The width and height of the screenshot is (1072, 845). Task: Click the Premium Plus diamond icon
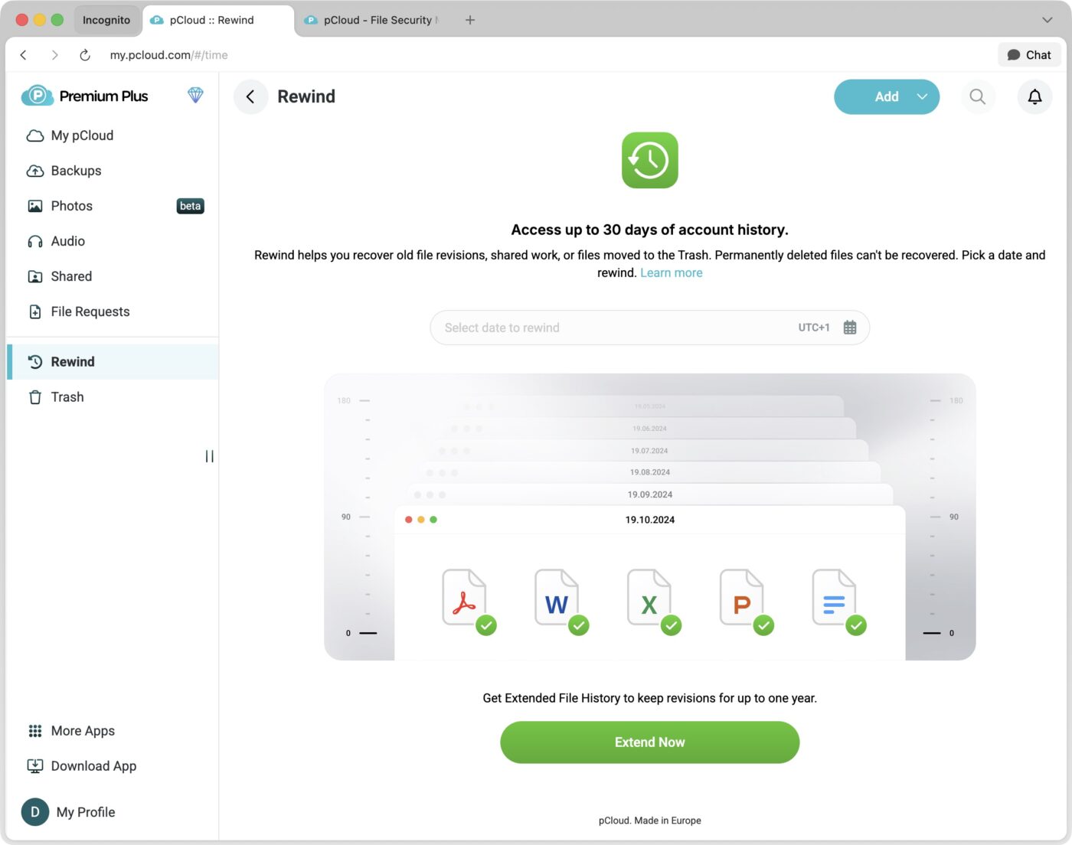(195, 96)
